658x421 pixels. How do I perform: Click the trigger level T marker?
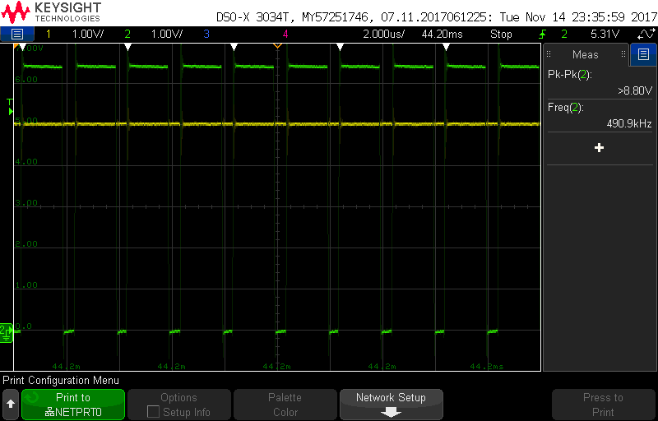[10, 107]
